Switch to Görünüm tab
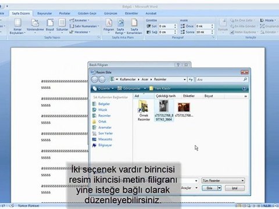The width and height of the screenshot is (279, 209). coord(110,13)
